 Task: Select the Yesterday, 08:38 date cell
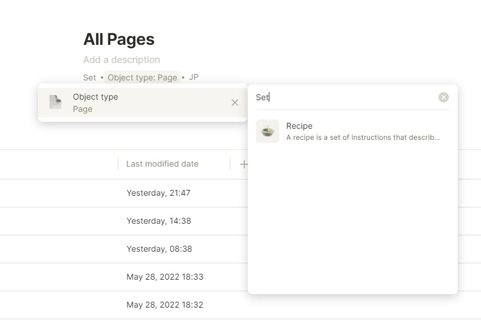tap(159, 249)
